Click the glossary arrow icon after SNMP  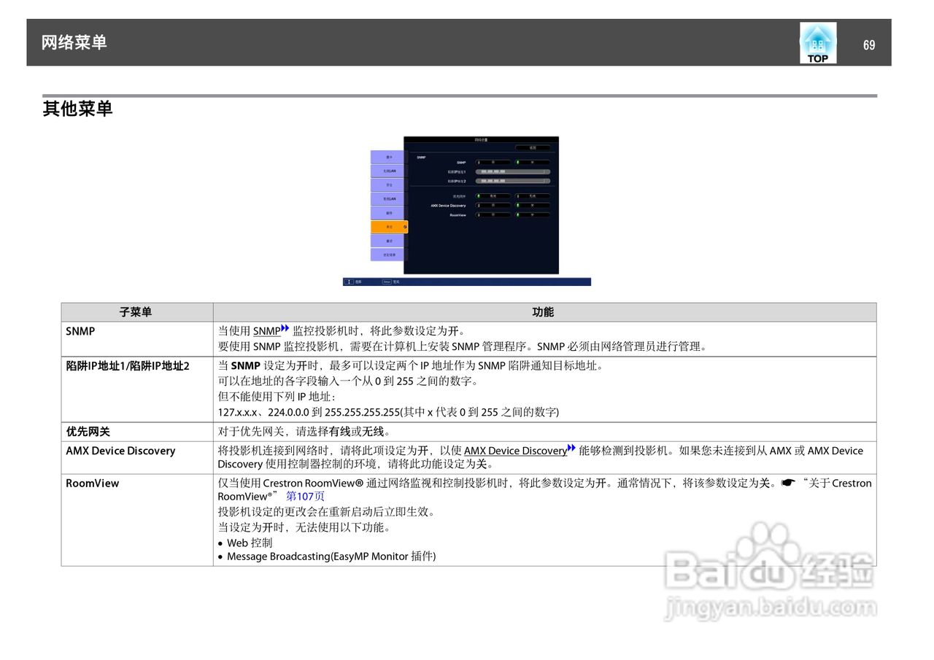(x=285, y=329)
